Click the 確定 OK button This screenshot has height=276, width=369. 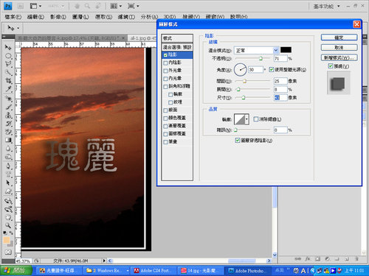(339, 38)
